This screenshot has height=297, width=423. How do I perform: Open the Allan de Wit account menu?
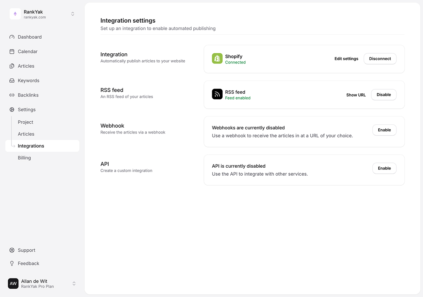(x=74, y=284)
